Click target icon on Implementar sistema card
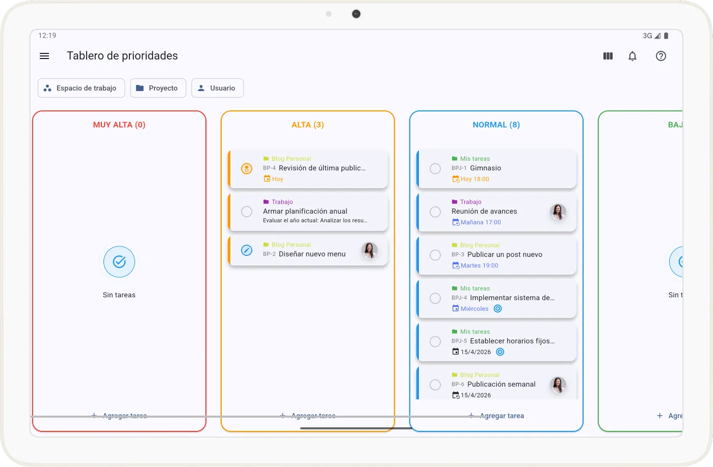The height and width of the screenshot is (467, 713). tap(498, 309)
